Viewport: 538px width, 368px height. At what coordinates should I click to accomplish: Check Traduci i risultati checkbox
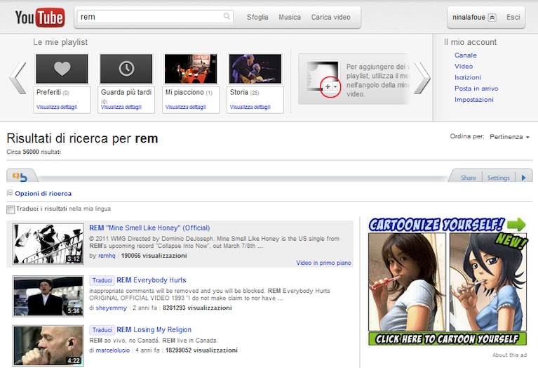pyautogui.click(x=11, y=209)
